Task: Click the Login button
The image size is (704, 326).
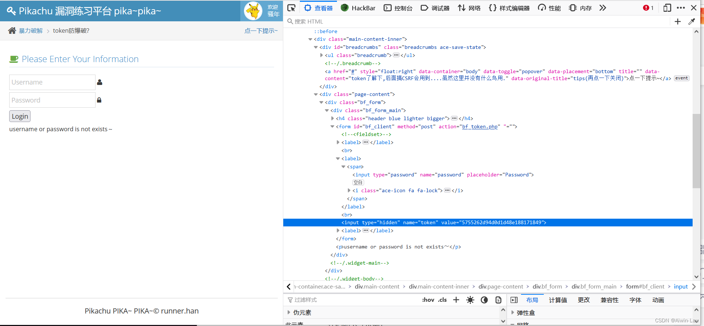Action: [20, 116]
